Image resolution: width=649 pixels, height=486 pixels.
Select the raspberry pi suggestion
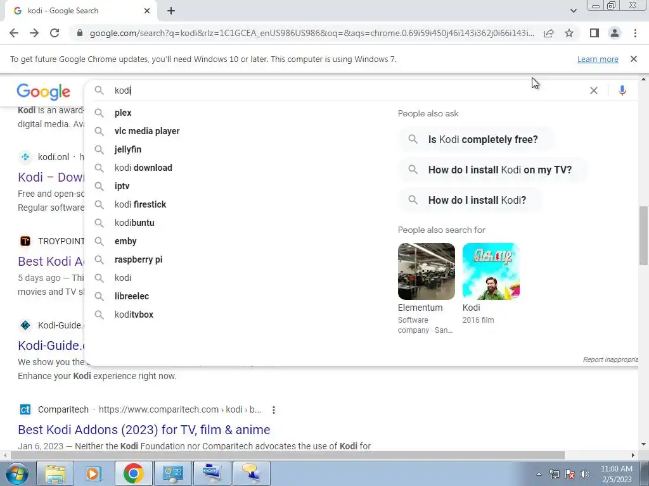138,259
